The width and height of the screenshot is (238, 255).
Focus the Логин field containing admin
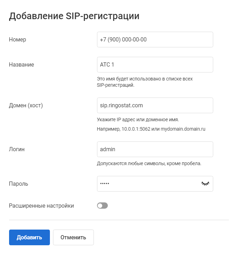(x=155, y=149)
